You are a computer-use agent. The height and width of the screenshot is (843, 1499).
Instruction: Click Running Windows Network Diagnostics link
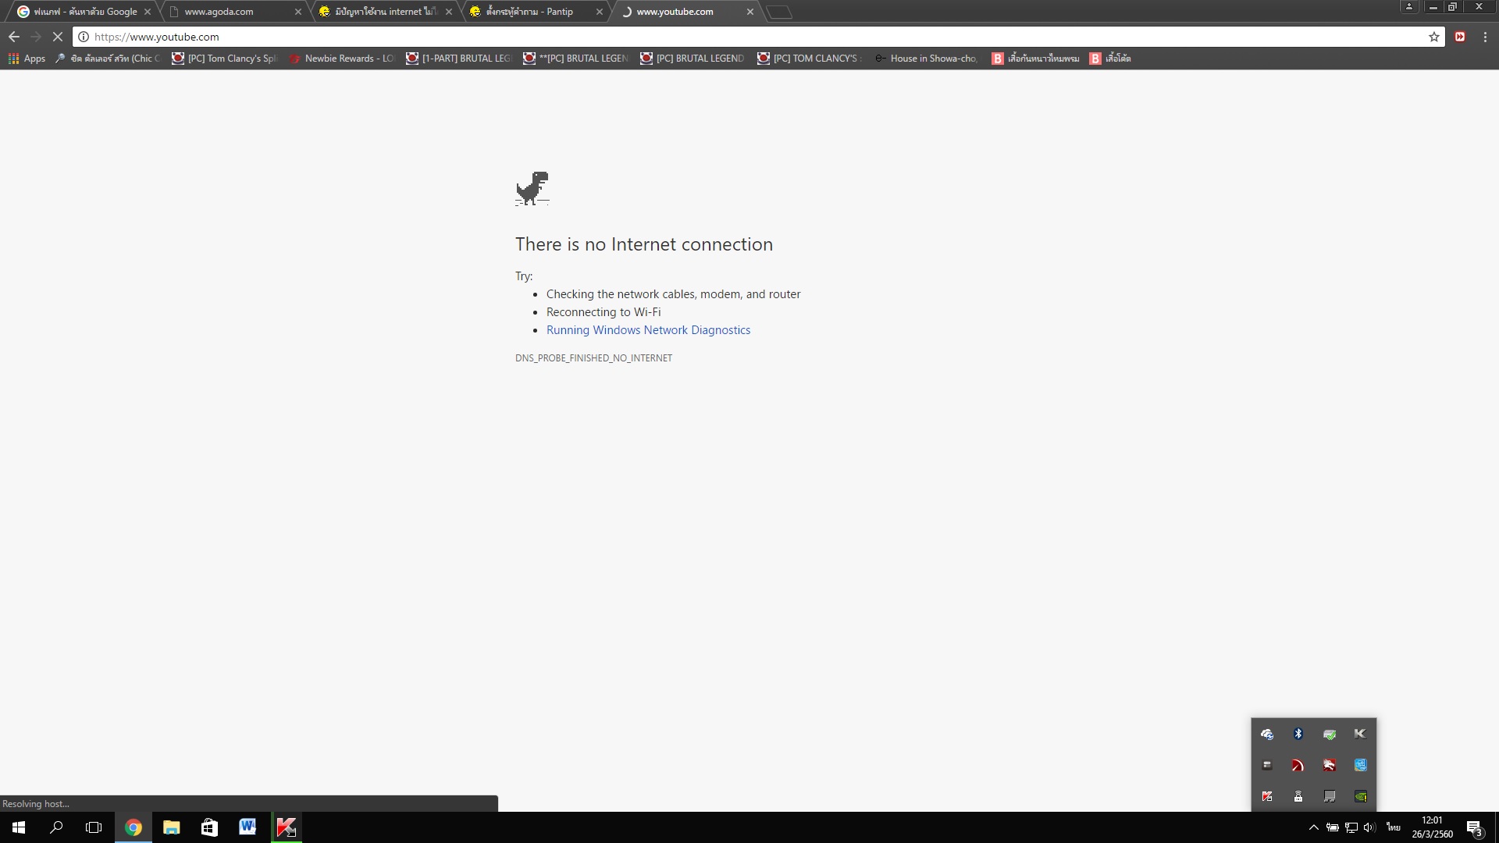648,330
